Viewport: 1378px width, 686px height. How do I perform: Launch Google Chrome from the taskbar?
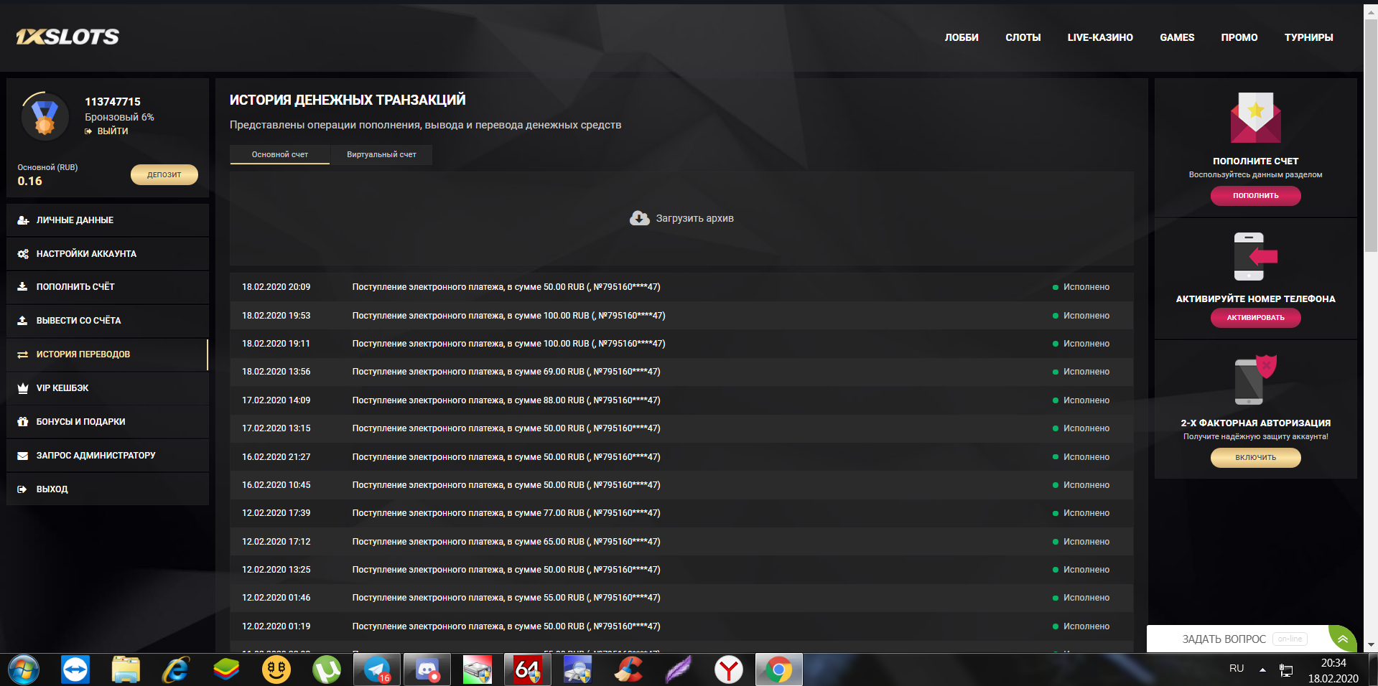click(779, 669)
